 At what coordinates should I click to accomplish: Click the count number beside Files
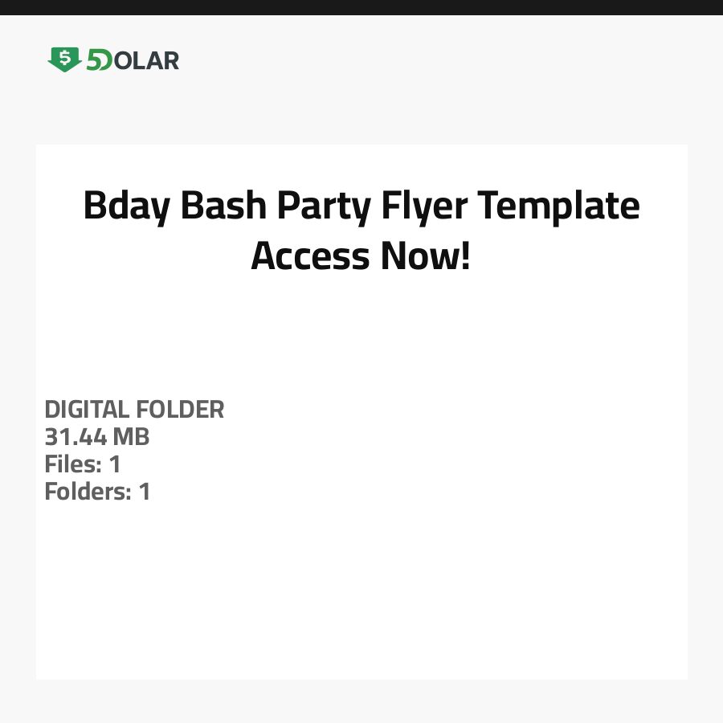pyautogui.click(x=115, y=464)
